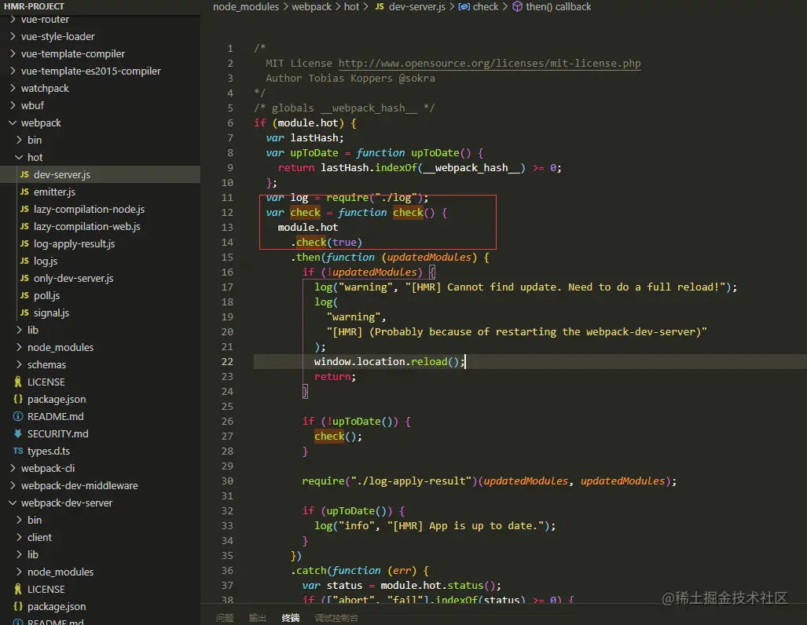Click the JS icon beside log.js
807x625 pixels.
point(24,261)
